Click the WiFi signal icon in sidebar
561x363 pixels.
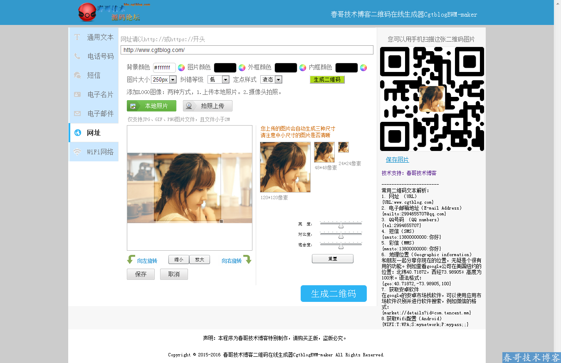coord(77,152)
